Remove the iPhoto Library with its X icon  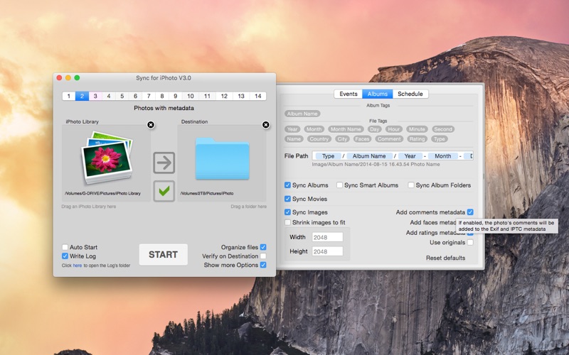click(x=151, y=125)
